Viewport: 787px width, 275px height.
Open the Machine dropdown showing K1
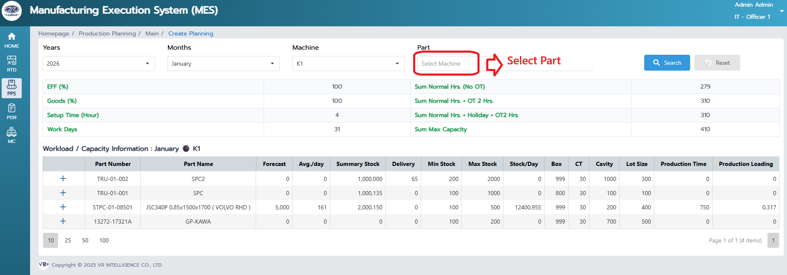pos(348,64)
